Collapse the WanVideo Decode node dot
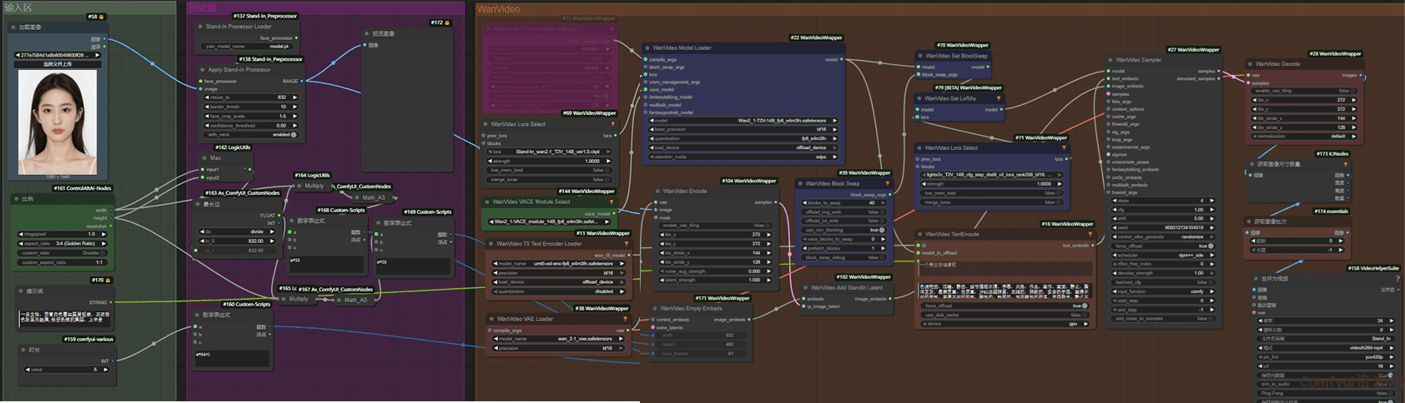The height and width of the screenshot is (403, 1405). (x=1251, y=63)
